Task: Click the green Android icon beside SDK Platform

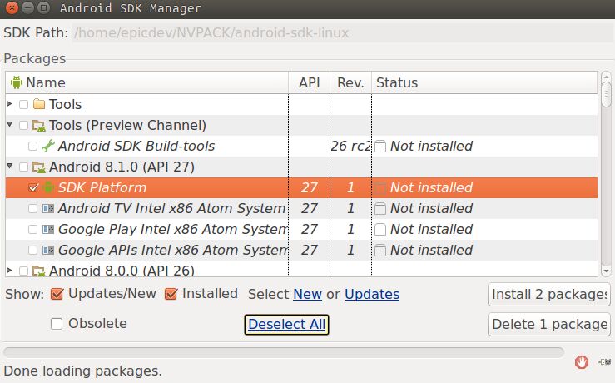Action: pyautogui.click(x=47, y=187)
